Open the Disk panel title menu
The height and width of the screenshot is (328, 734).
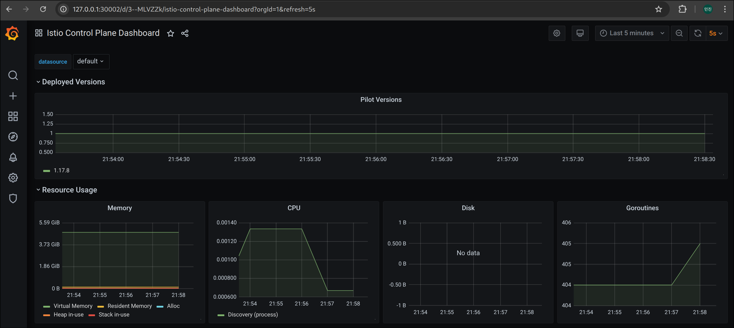tap(468, 208)
